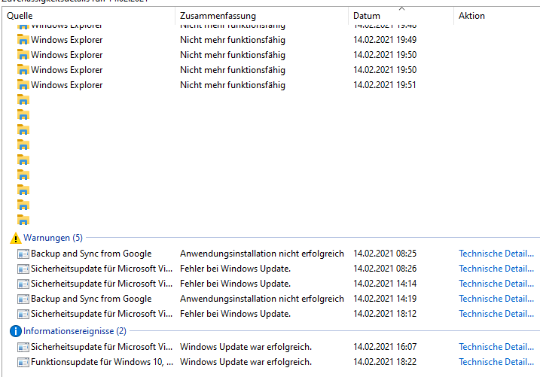Click 'Fehler bei Windows Update.' in the 18:12 row
Viewport: 540px width, 377px height.
point(236,314)
